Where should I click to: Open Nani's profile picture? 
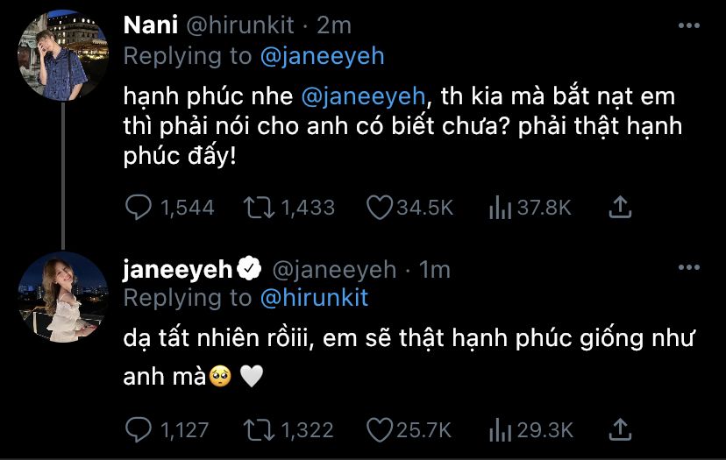(63, 53)
